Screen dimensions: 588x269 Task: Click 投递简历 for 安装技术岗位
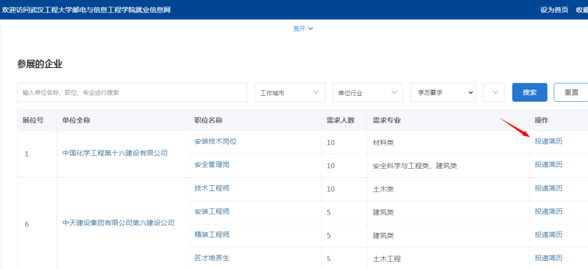(x=548, y=142)
